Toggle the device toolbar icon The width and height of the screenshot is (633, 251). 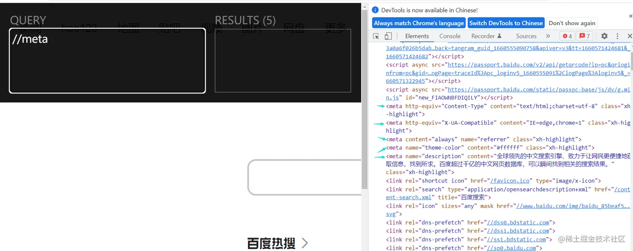388,36
